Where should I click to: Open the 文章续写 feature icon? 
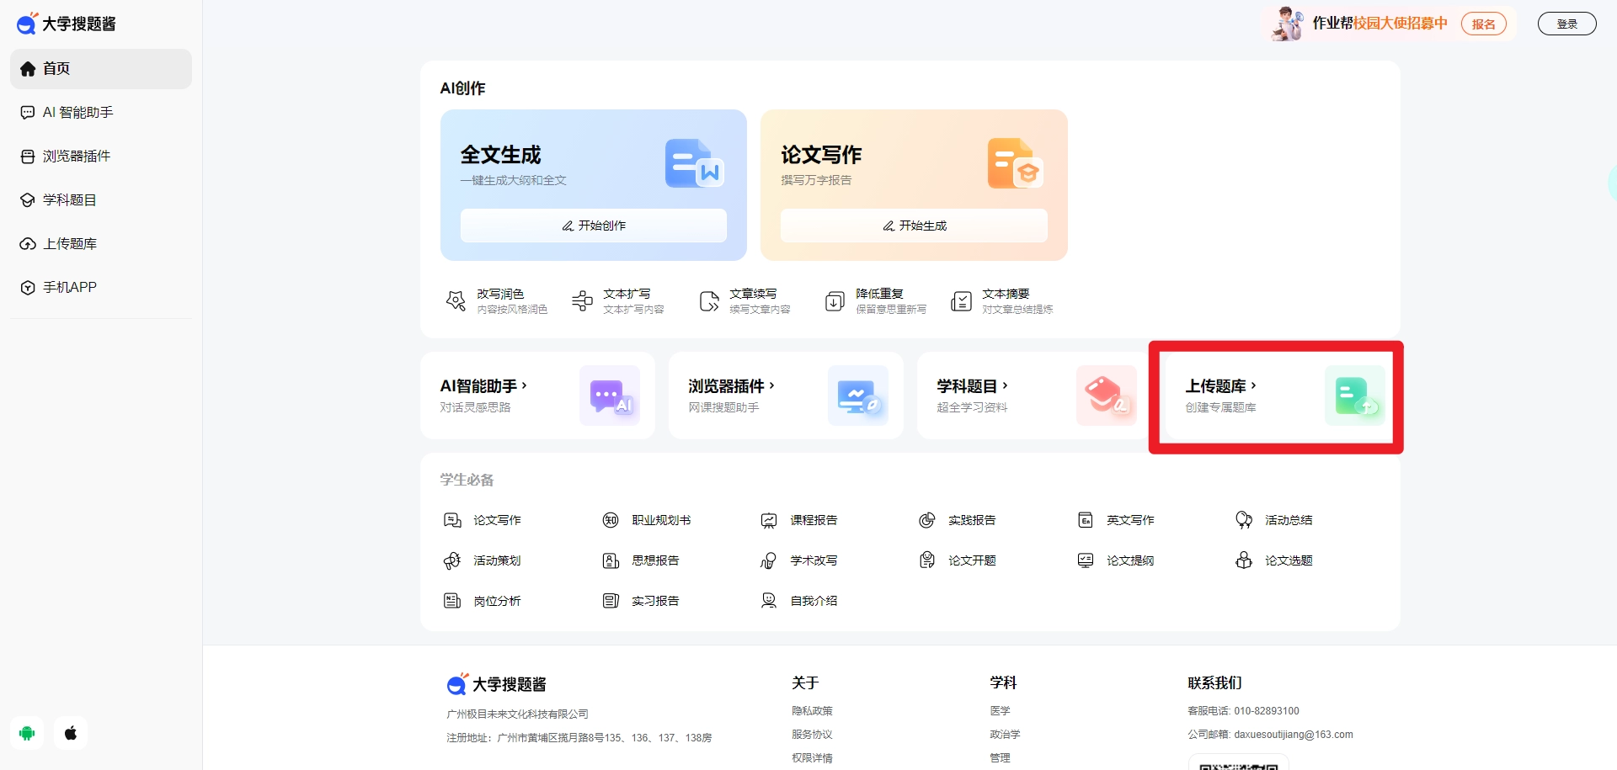pyautogui.click(x=709, y=300)
